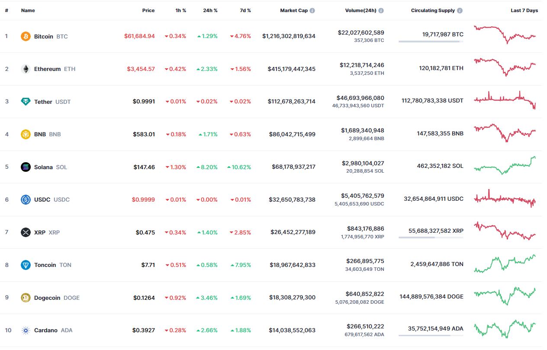The height and width of the screenshot is (350, 547).
Task: Click the Circulating Supply info icon
Action: click(x=460, y=10)
